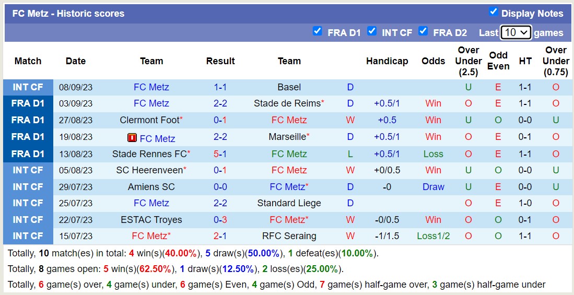Open the 0-3 ESTAC Troyes score
Screen dimensions: 574x295
220,220
